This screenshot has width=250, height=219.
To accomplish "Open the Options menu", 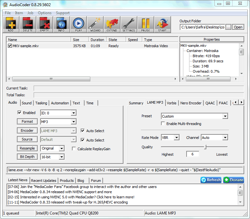I will pyautogui.click(x=45, y=13).
